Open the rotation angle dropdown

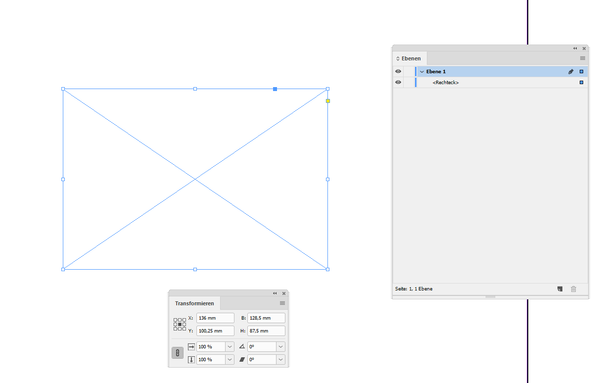coord(281,347)
